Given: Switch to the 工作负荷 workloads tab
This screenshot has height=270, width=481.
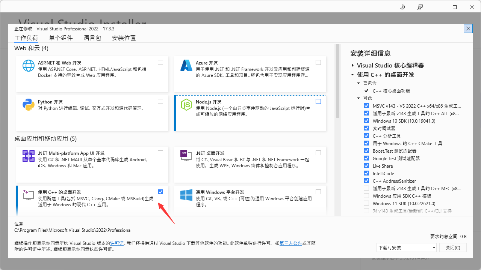Looking at the screenshot, I should pos(26,38).
